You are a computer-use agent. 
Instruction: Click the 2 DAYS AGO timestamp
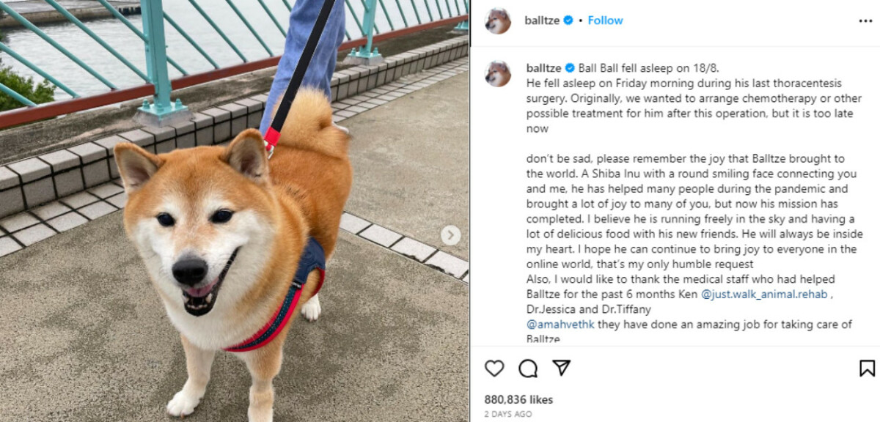tap(508, 414)
